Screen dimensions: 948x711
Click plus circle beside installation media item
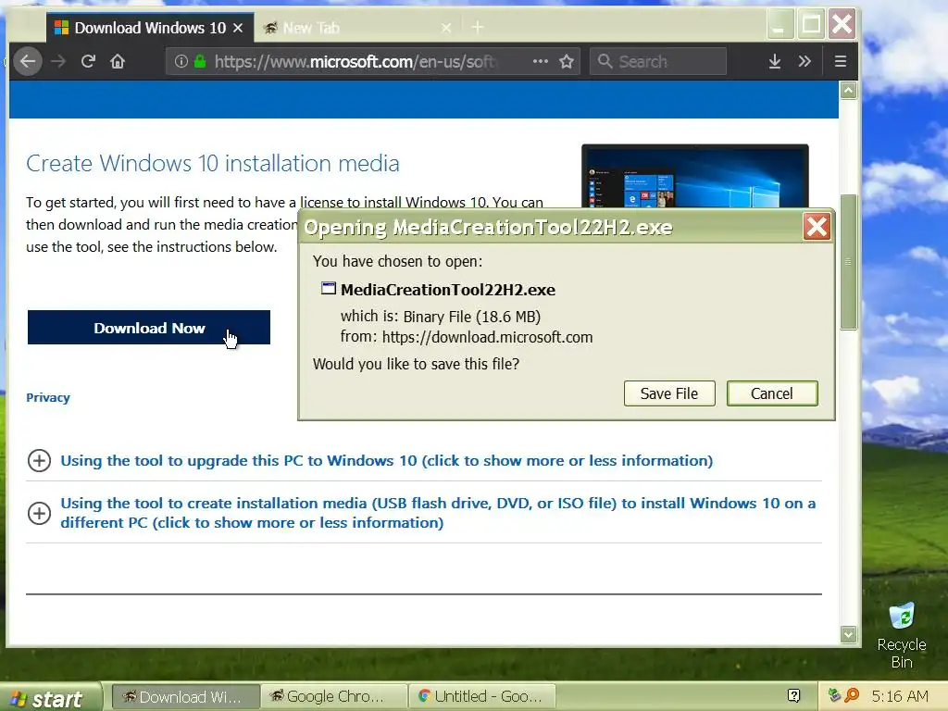[39, 513]
